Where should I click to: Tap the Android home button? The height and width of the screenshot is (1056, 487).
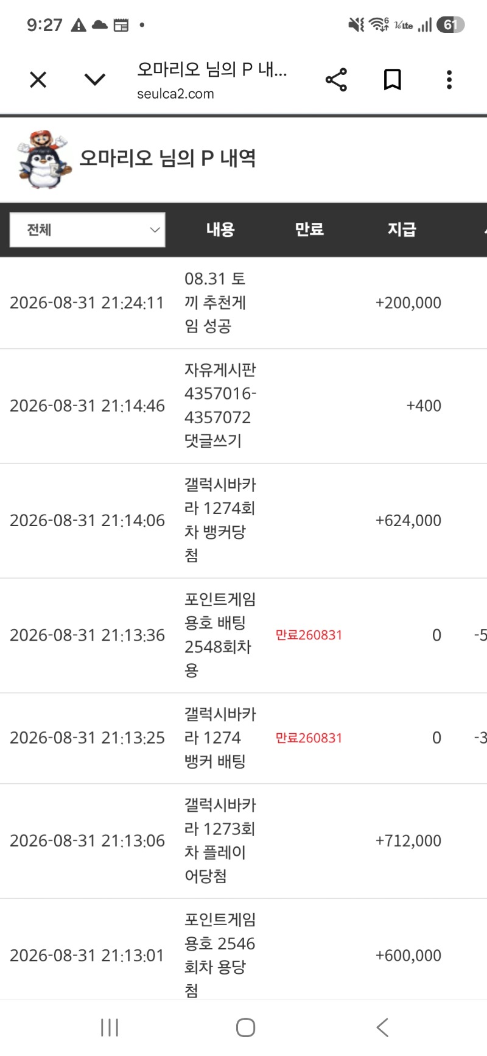(x=245, y=1027)
